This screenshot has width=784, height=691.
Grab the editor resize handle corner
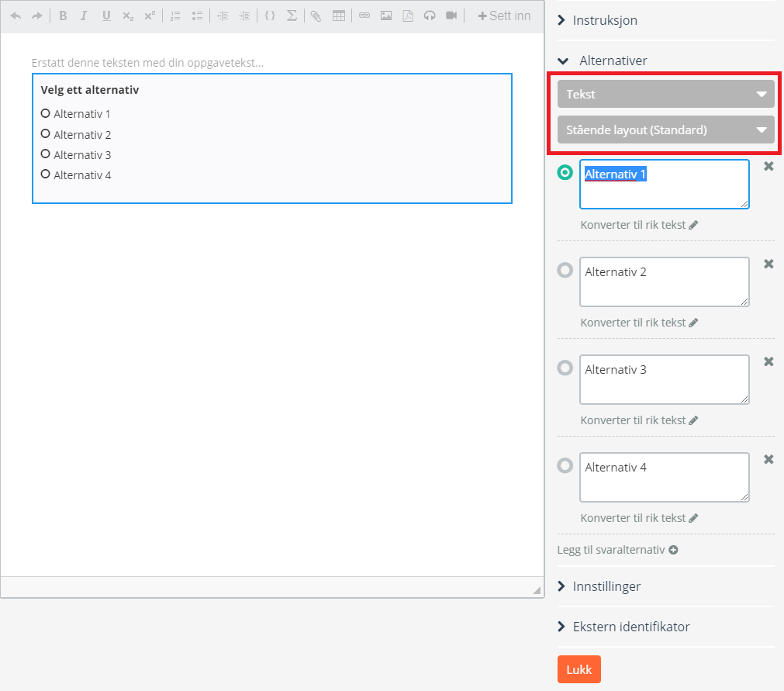[x=537, y=590]
